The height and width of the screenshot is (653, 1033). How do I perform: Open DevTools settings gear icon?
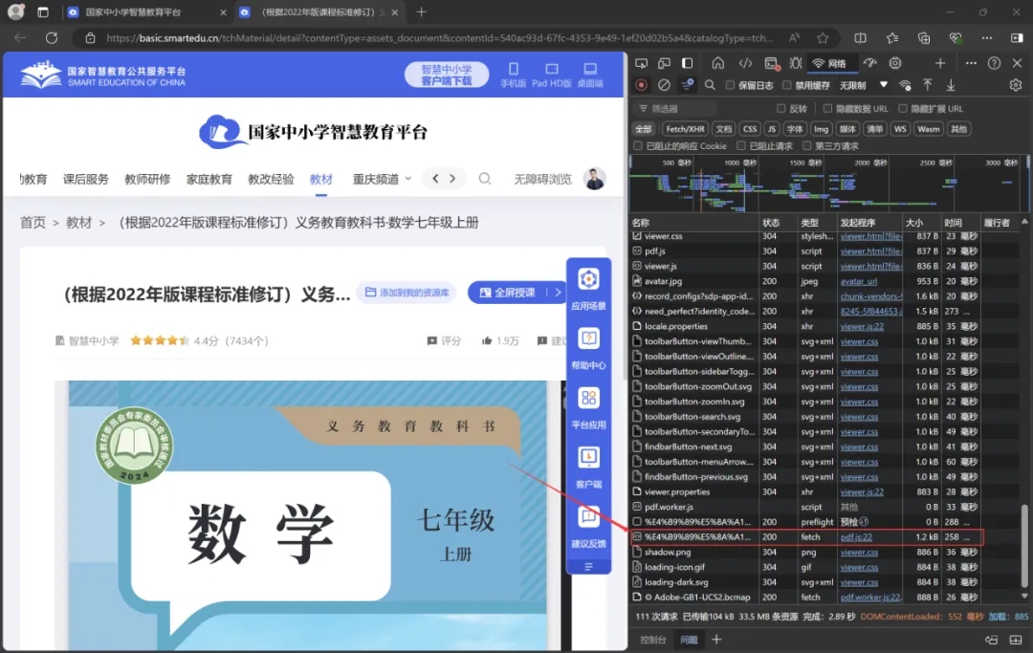(1016, 85)
